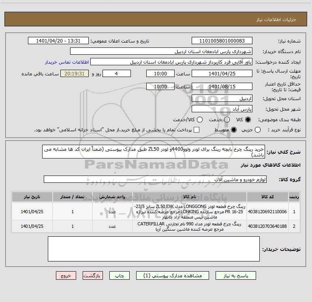
Task: Click the خروج exit button
Action: click(x=66, y=276)
